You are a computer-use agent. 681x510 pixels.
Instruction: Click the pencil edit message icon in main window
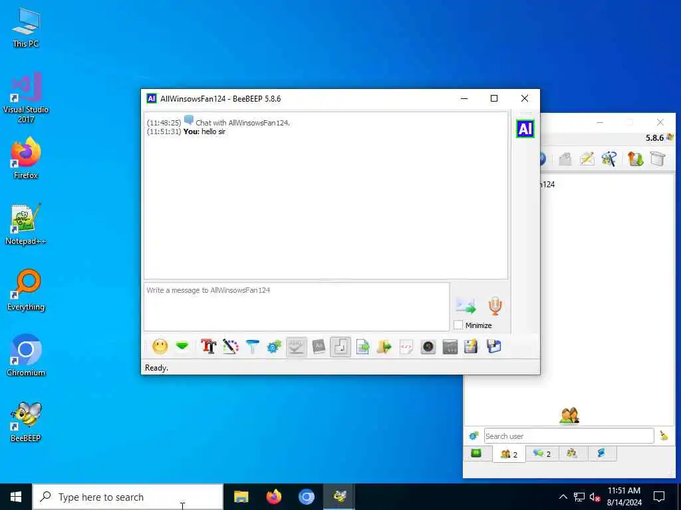[x=587, y=159]
